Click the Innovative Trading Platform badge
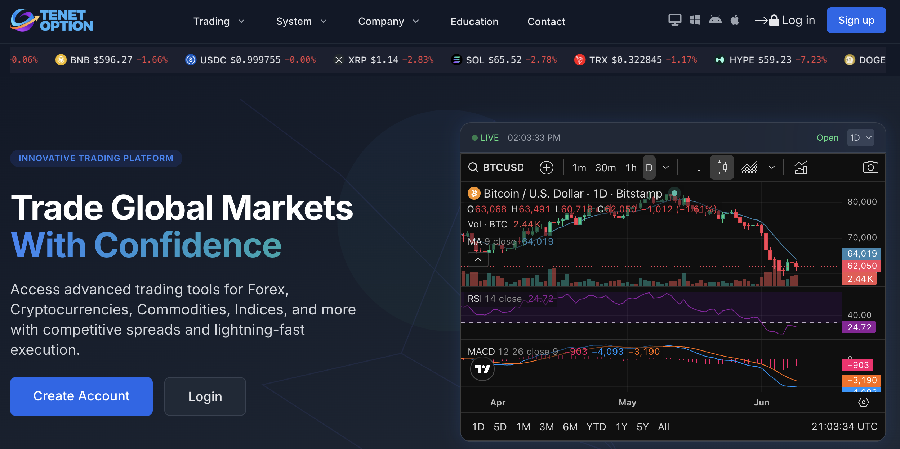Screen dimensions: 900x449 pos(96,158)
